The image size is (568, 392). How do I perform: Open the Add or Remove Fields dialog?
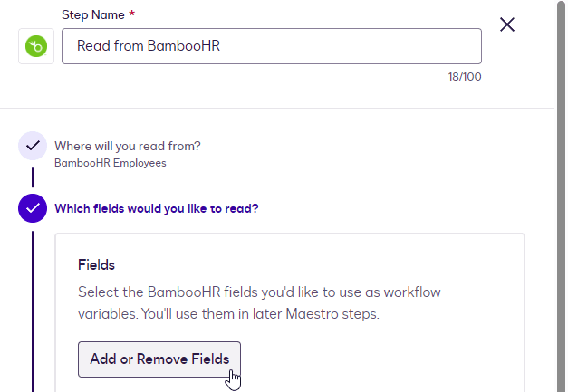[159, 359]
